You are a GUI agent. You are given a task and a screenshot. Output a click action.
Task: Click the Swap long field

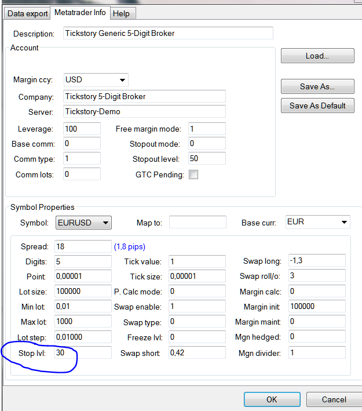[x=317, y=261]
